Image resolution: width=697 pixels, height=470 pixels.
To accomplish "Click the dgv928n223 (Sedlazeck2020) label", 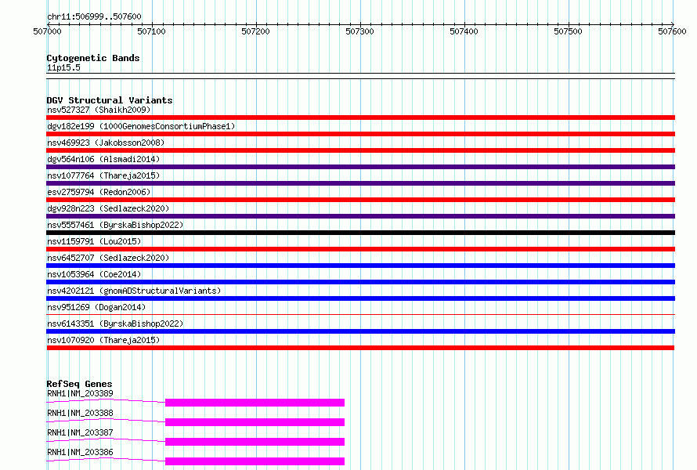I will coord(108,208).
